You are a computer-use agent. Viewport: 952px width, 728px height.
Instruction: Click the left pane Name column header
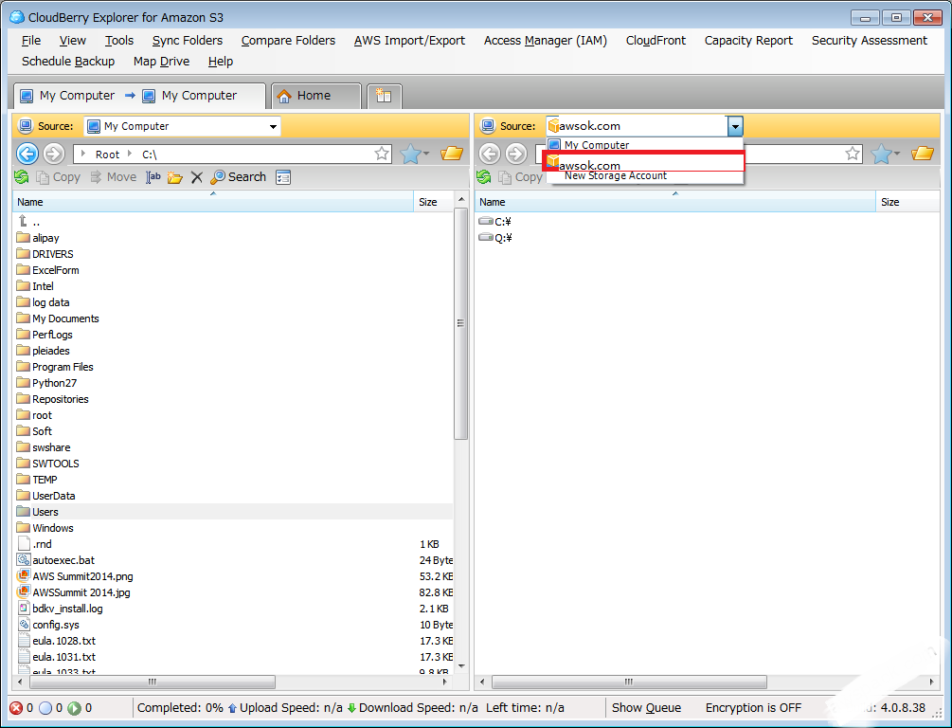pyautogui.click(x=212, y=202)
